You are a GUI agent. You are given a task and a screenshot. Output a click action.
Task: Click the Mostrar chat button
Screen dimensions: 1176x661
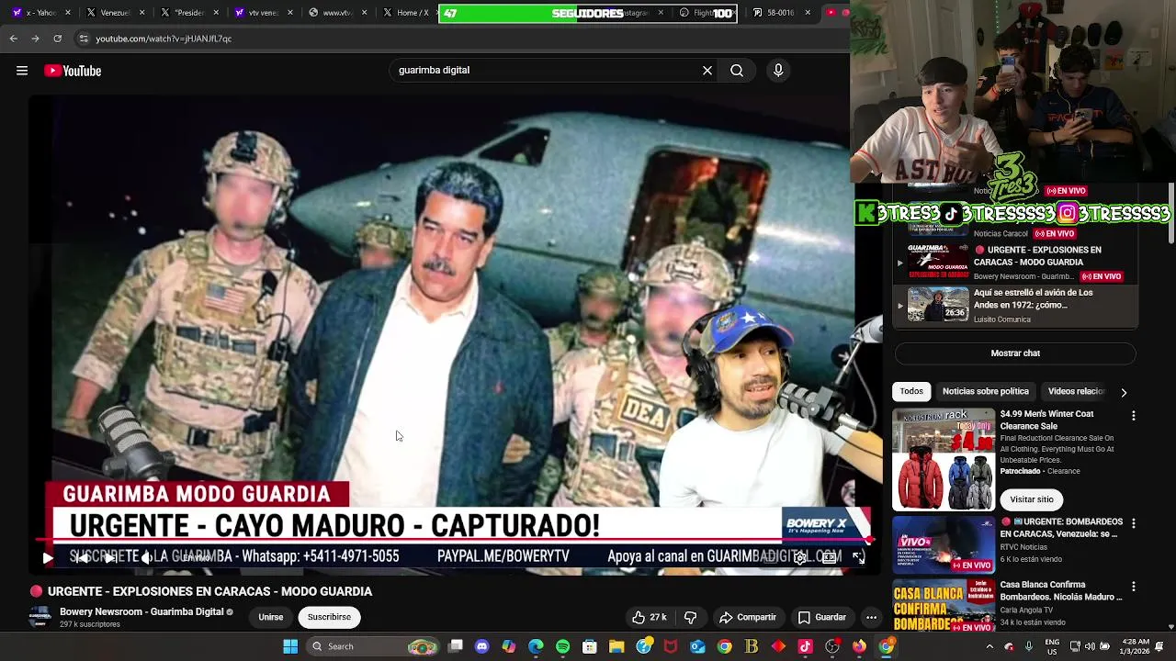click(x=1015, y=353)
